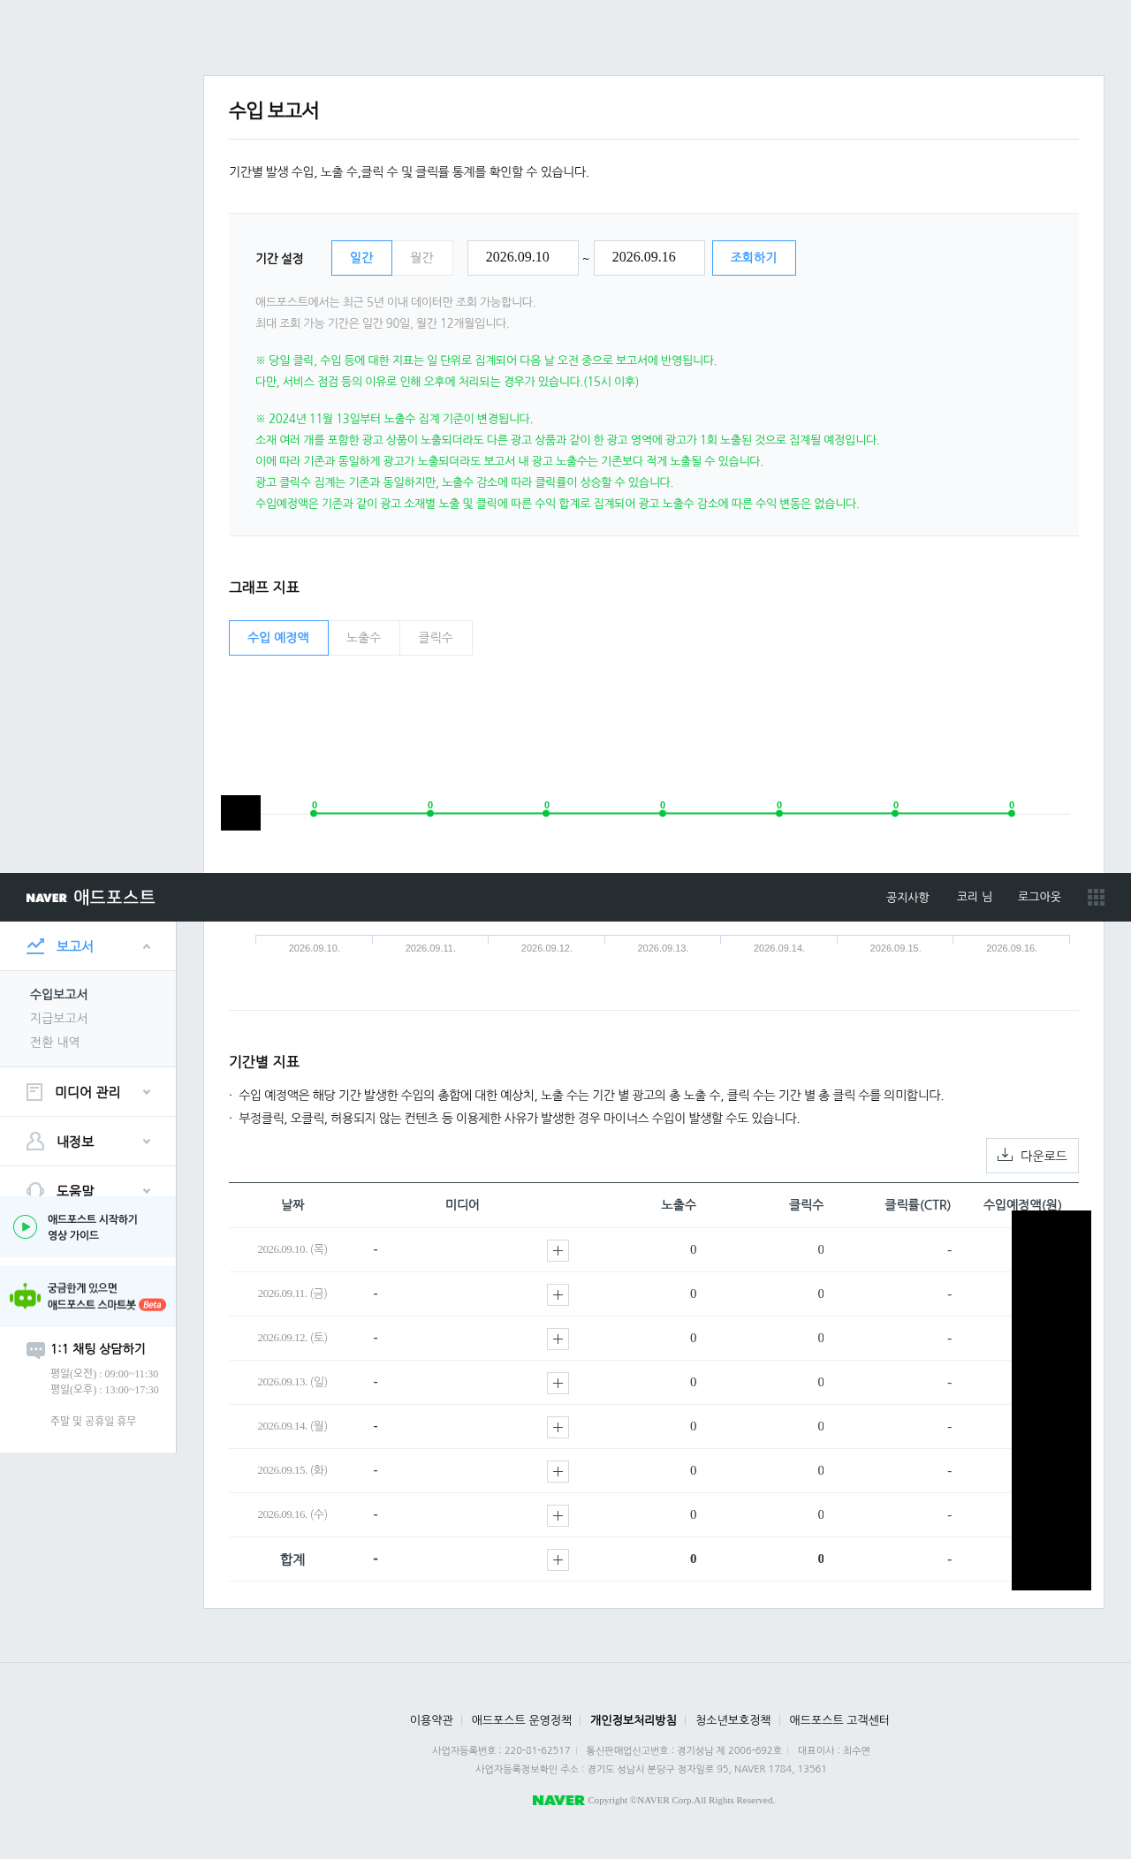
Task: Open 지급보고서 in the sidebar
Action: [x=58, y=1018]
